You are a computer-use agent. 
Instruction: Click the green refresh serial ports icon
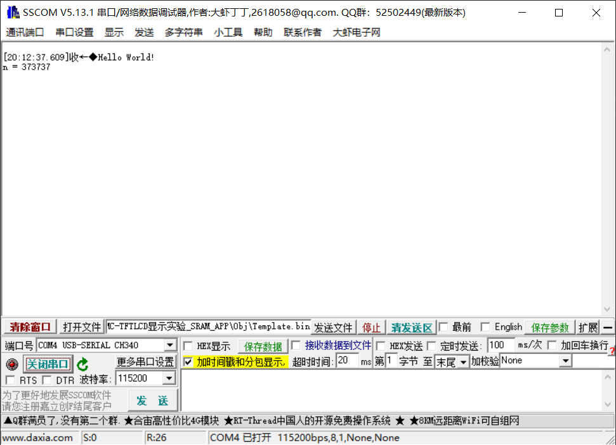pyautogui.click(x=82, y=363)
